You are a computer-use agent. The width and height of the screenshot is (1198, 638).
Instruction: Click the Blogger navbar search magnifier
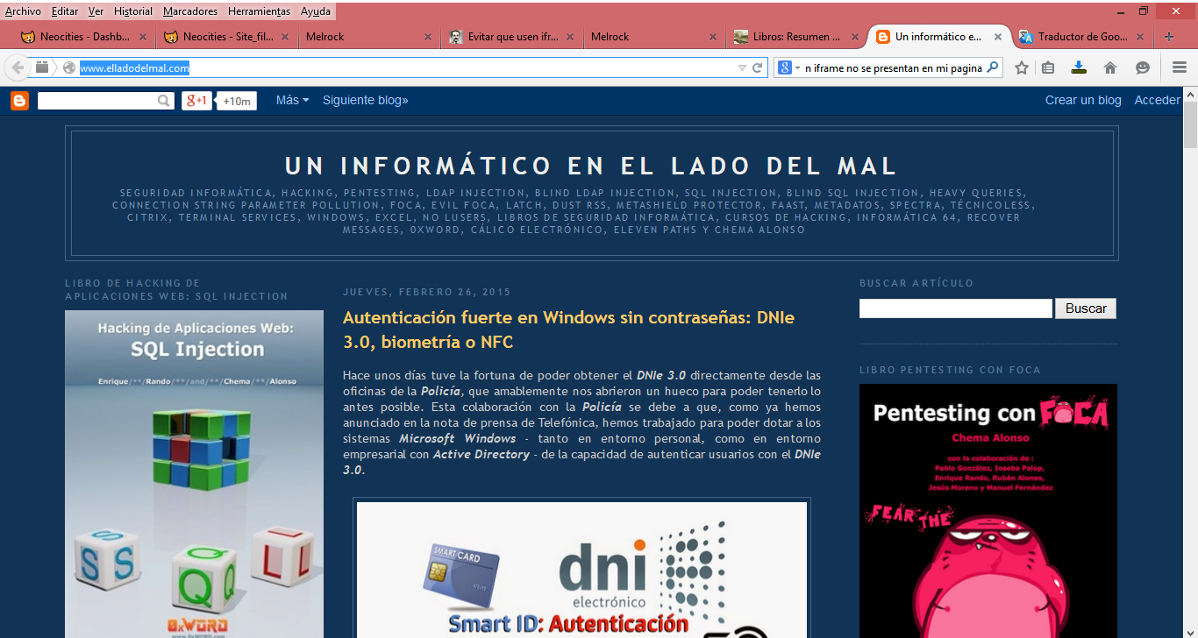pos(164,101)
